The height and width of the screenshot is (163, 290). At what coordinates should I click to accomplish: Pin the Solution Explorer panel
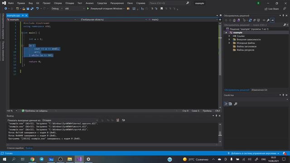click(283, 15)
